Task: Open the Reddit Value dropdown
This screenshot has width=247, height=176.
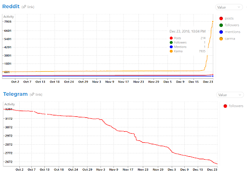Action: tap(229, 7)
